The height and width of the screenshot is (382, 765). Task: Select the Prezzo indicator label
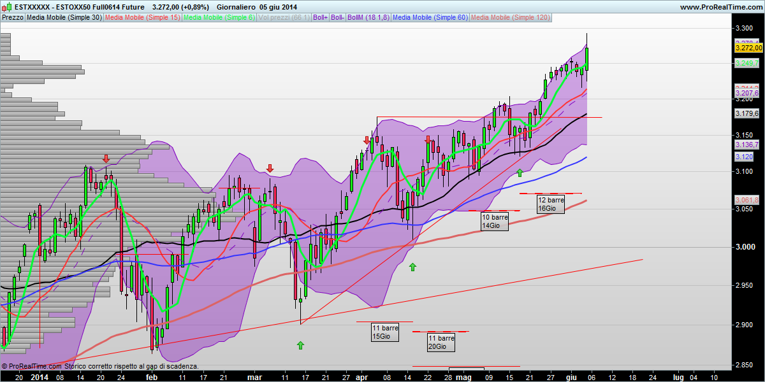[12, 18]
